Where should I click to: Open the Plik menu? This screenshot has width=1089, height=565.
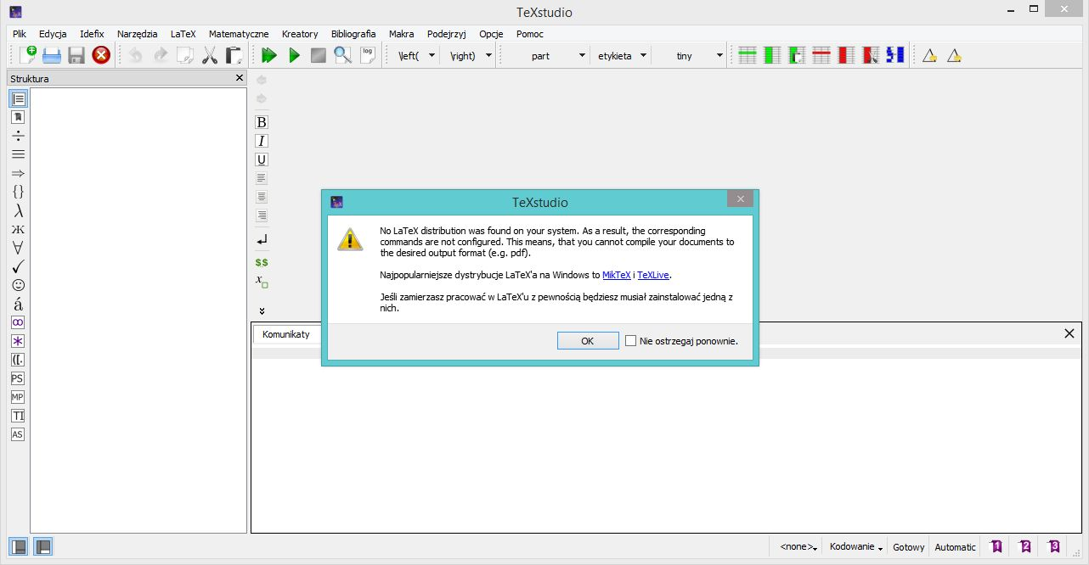click(x=20, y=34)
